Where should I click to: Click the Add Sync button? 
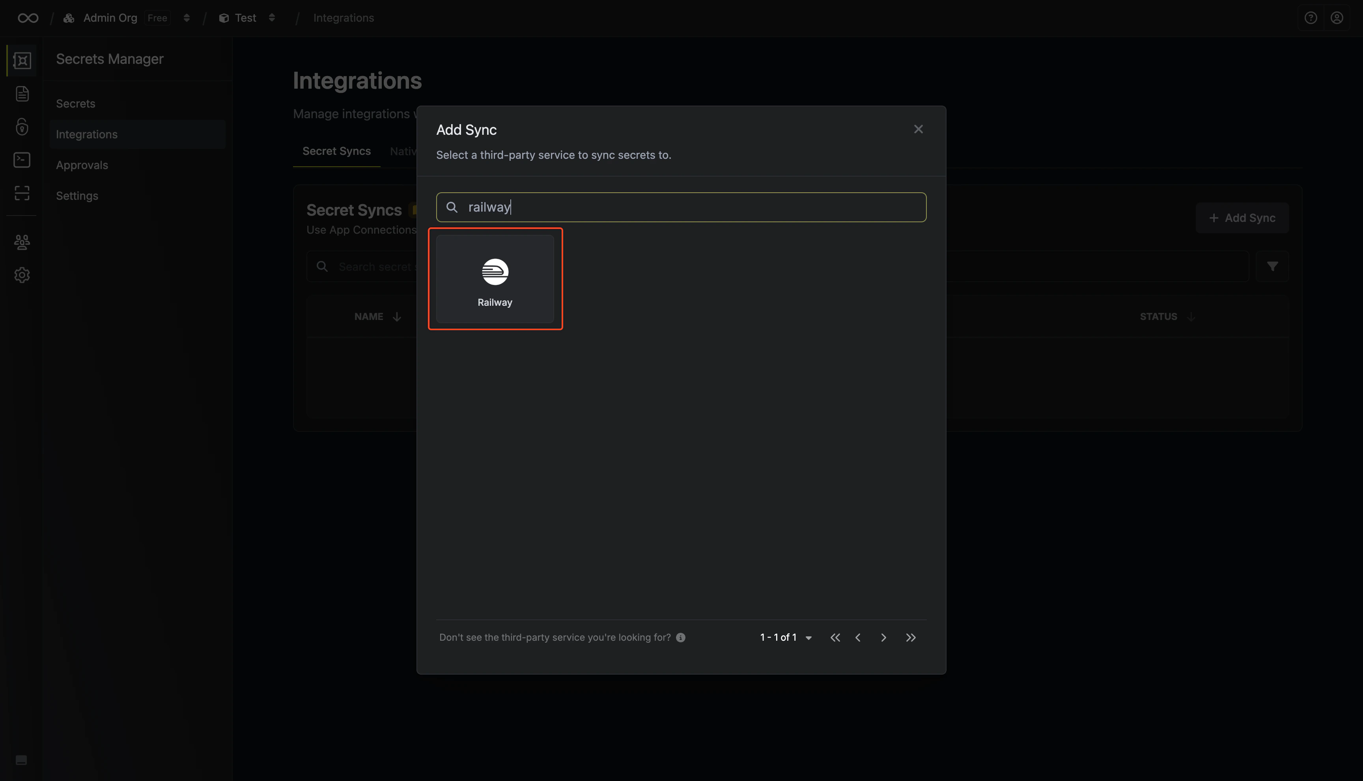(1242, 218)
